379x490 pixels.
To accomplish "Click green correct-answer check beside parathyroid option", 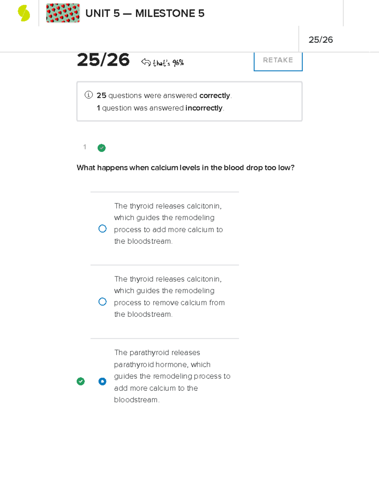I will [x=81, y=381].
